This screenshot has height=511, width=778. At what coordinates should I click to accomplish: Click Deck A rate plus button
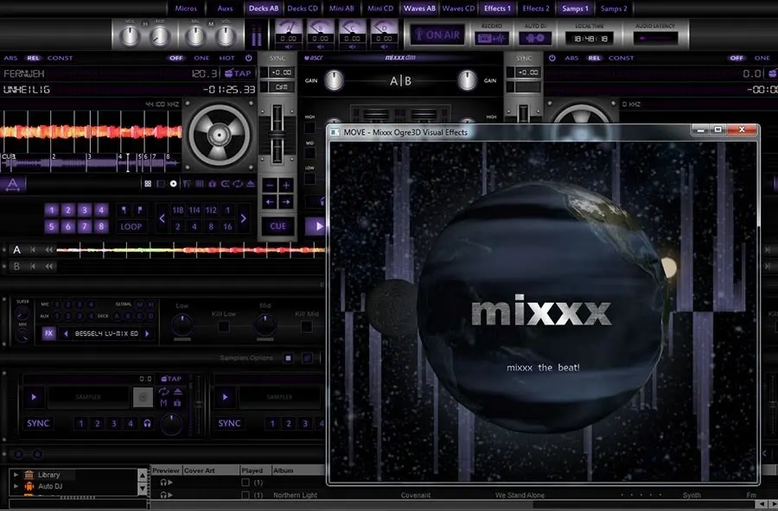(286, 186)
